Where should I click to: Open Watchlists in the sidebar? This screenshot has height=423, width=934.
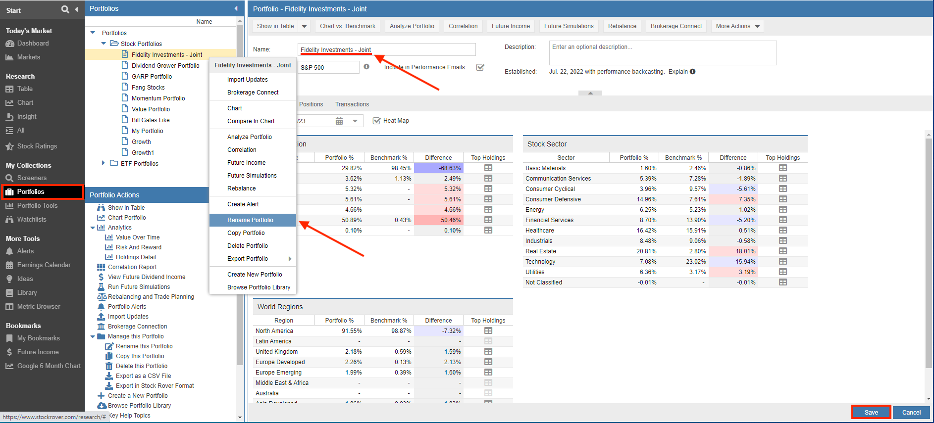pyautogui.click(x=32, y=220)
